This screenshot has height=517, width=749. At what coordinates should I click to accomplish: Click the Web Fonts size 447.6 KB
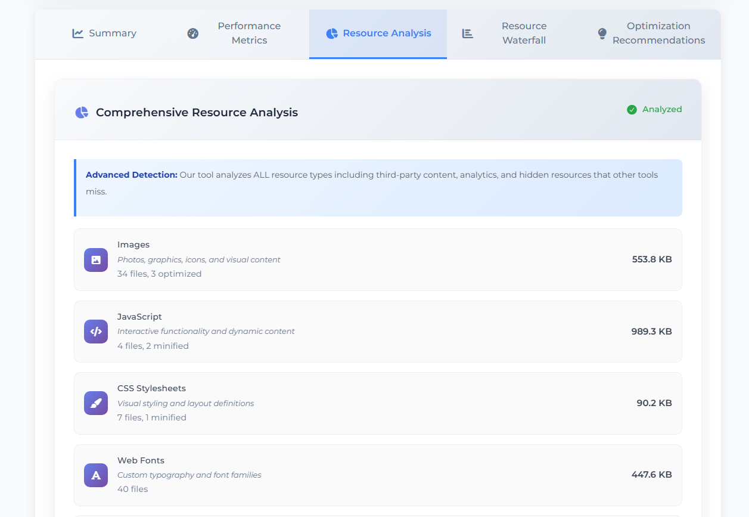click(x=652, y=475)
